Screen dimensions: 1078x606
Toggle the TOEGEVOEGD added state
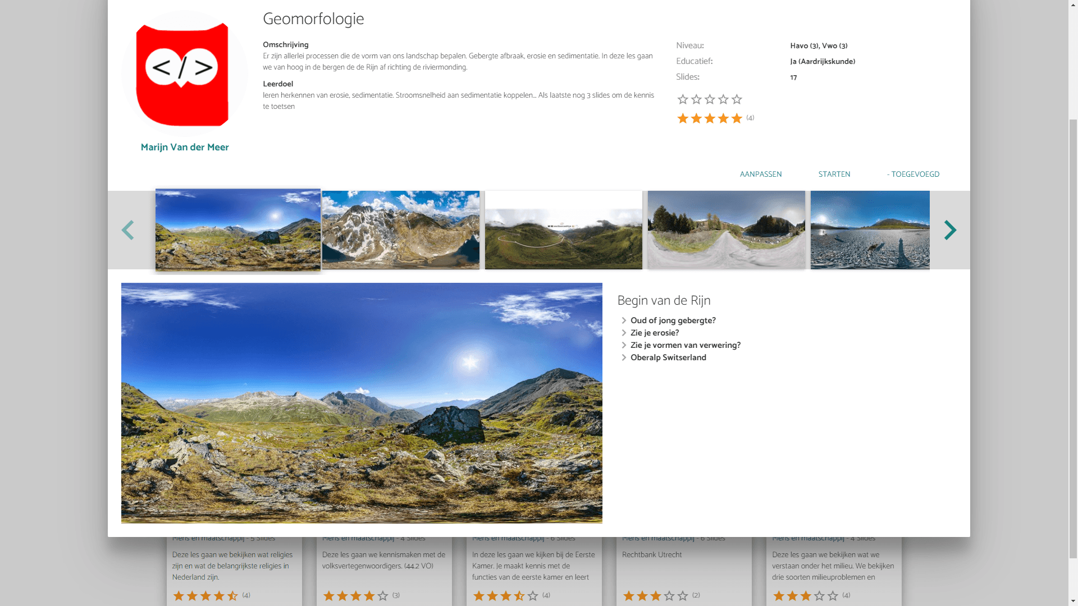tap(913, 175)
